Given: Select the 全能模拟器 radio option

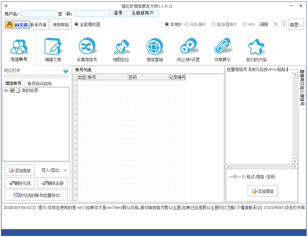Looking at the screenshot, I should point(76,24).
